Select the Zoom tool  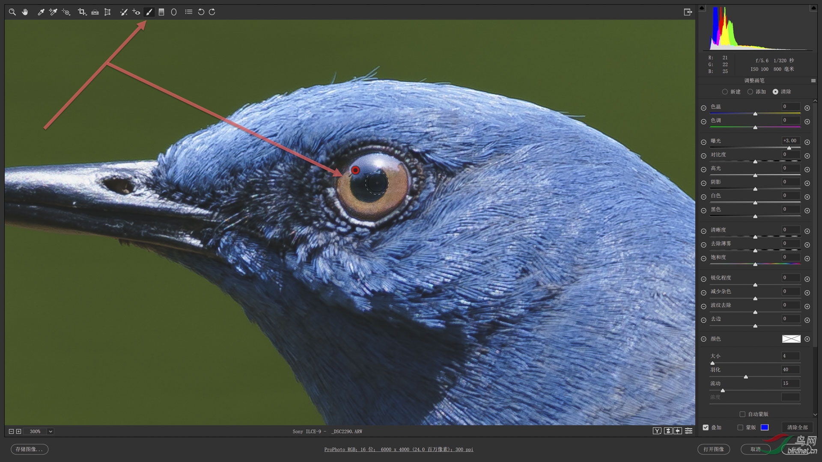pyautogui.click(x=12, y=12)
